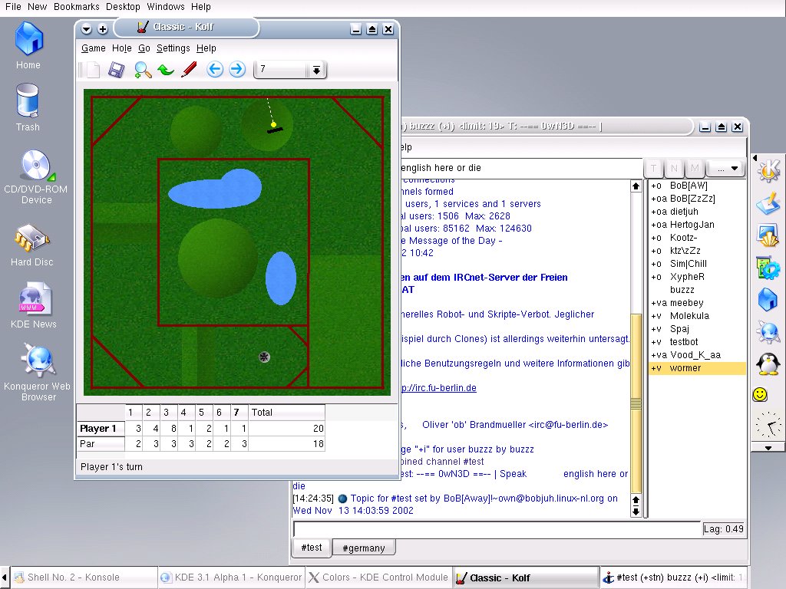786x589 pixels.
Task: Switch to the #test IRC taskbar button
Action: 673,577
